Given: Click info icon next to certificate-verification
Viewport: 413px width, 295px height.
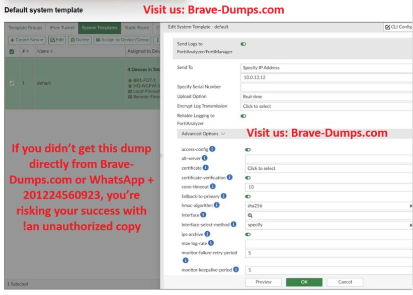Looking at the screenshot, I should point(229,177).
